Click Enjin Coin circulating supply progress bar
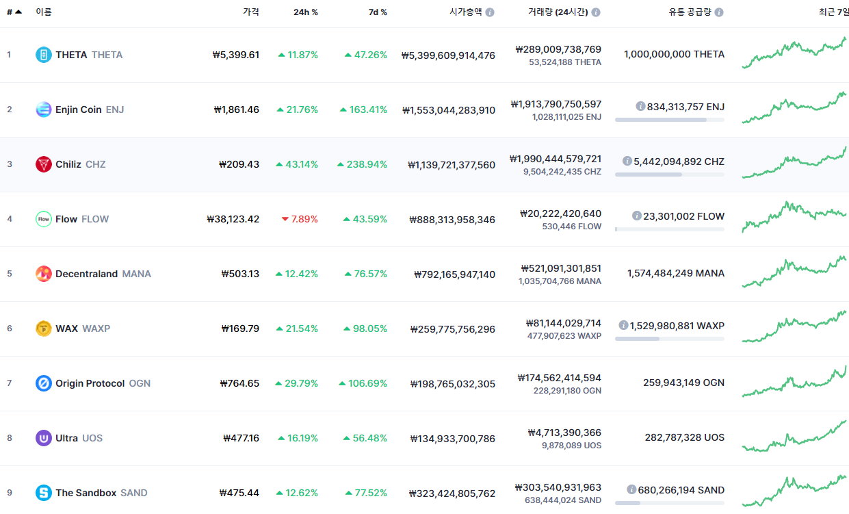 click(x=670, y=120)
